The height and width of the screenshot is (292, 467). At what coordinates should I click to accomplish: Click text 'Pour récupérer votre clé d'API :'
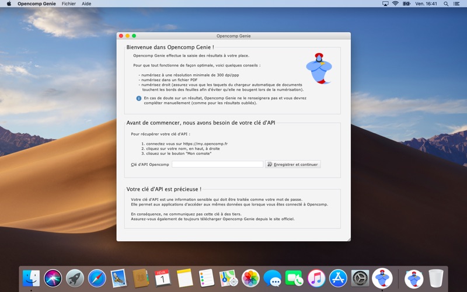161,134
